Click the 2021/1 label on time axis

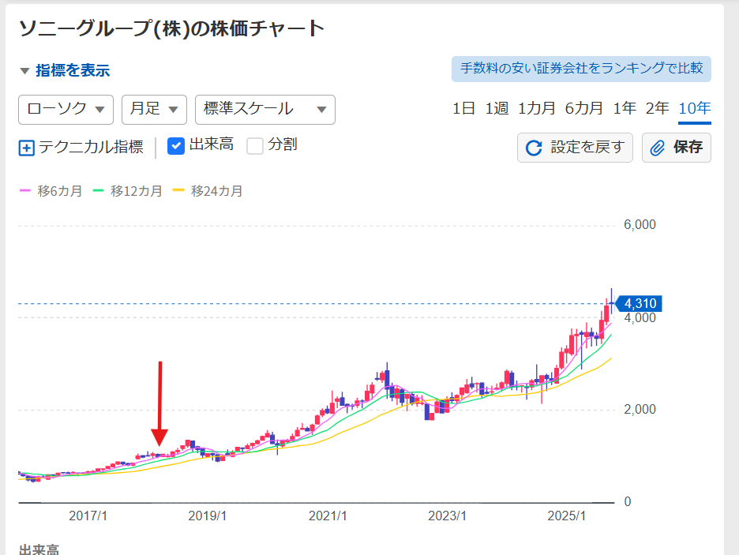click(328, 516)
